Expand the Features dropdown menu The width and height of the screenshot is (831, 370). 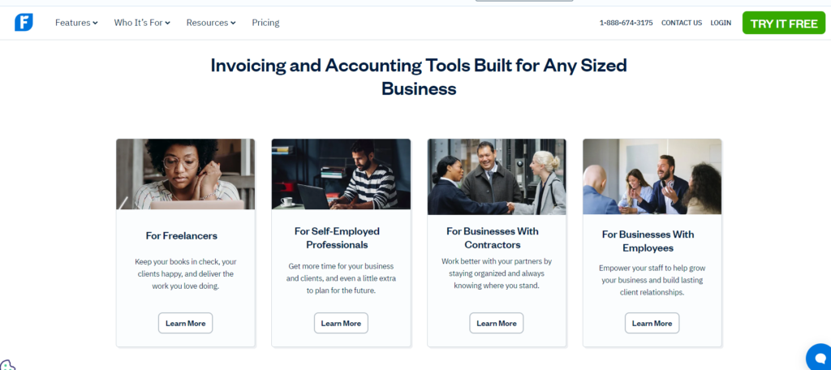(76, 23)
